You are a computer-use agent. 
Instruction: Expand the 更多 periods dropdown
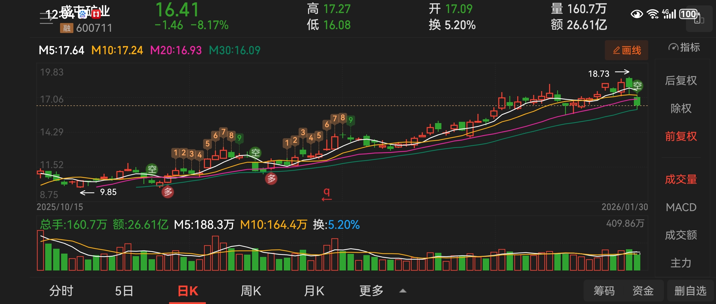pyautogui.click(x=371, y=291)
